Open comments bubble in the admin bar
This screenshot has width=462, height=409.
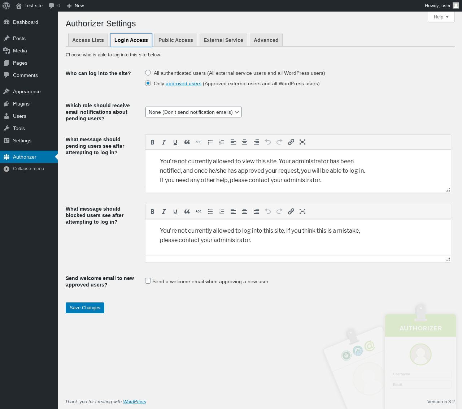pyautogui.click(x=55, y=6)
